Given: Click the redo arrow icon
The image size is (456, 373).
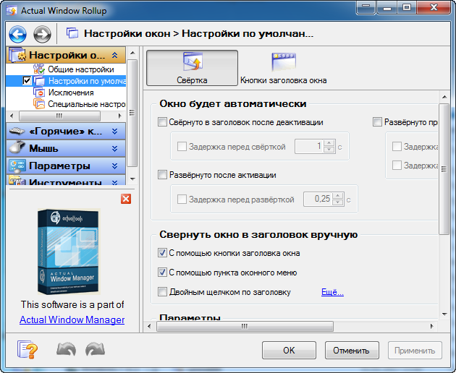Looking at the screenshot, I should click(x=95, y=350).
